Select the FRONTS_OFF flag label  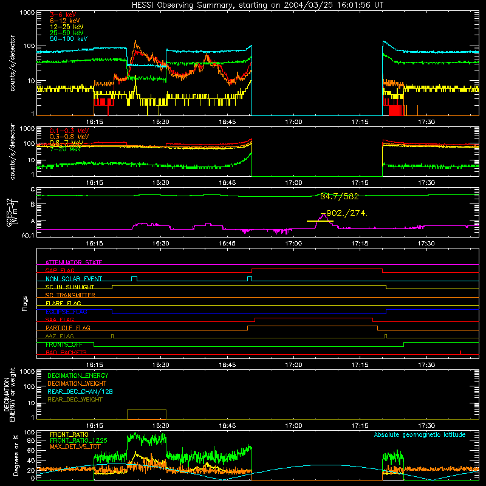64,344
